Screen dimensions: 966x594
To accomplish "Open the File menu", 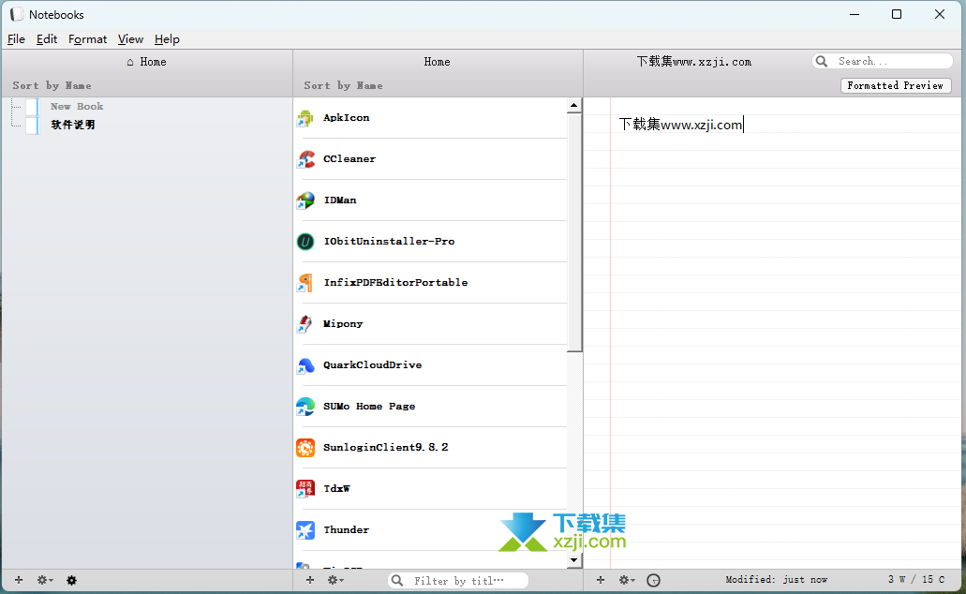I will click(16, 38).
